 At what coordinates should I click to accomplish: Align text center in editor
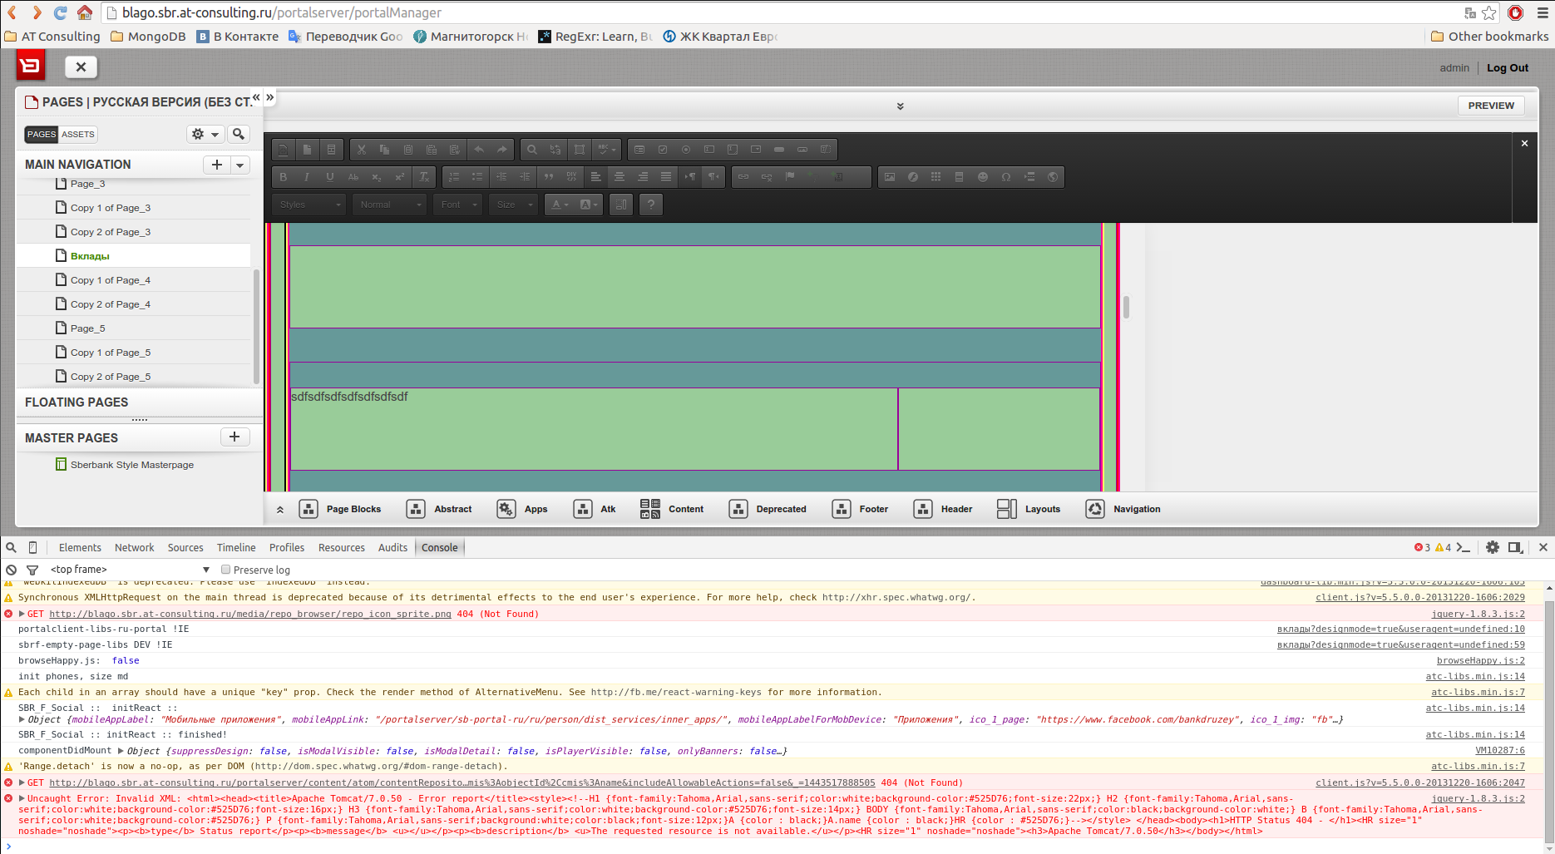[x=620, y=177]
